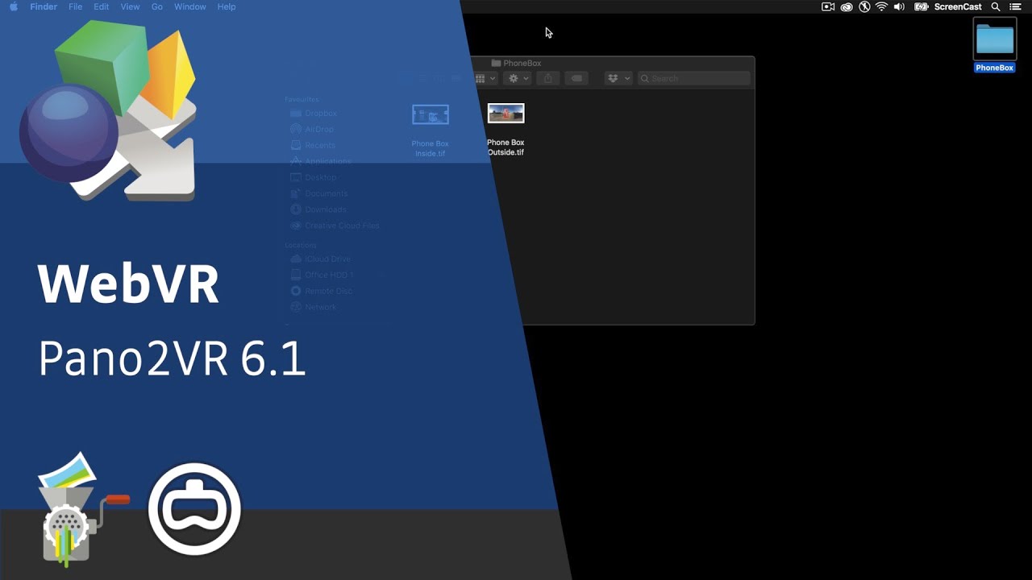The height and width of the screenshot is (580, 1032).
Task: Open the Window menu
Action: click(x=190, y=6)
